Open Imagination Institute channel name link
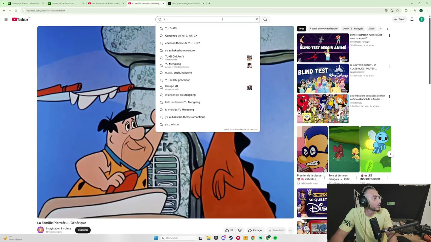 point(59,229)
